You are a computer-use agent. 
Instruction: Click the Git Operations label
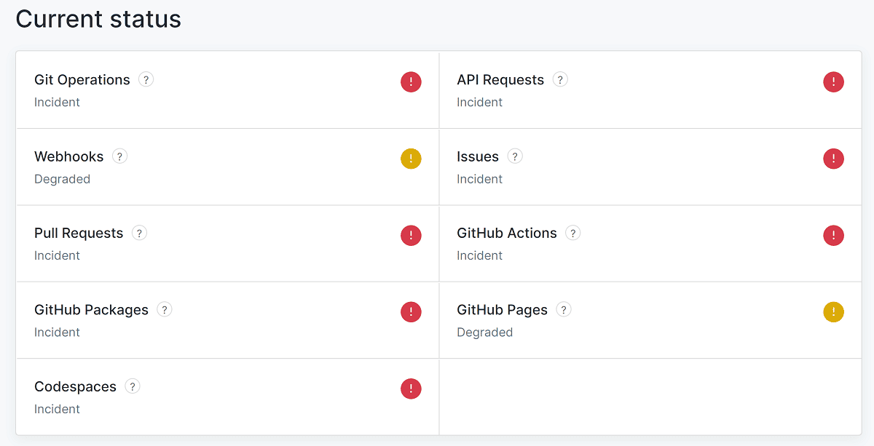click(x=82, y=80)
